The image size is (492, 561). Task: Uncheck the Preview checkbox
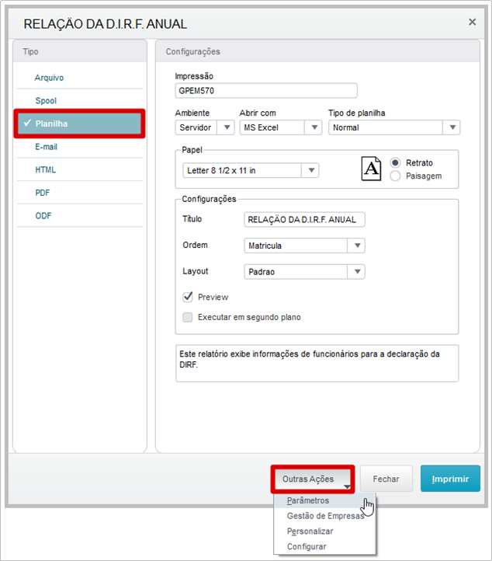point(188,297)
